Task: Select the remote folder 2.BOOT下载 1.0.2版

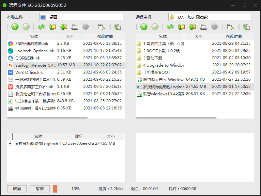Action: click(x=195, y=51)
